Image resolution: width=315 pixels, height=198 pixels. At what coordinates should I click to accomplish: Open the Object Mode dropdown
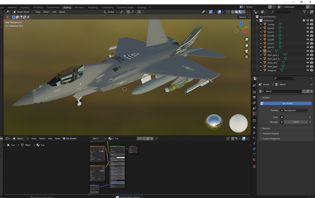(23, 12)
